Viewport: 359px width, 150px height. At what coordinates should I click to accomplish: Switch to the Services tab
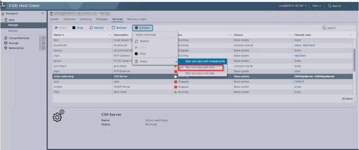118,19
